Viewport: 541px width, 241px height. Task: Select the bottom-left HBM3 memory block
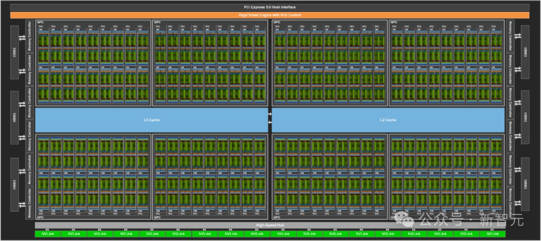[15, 184]
